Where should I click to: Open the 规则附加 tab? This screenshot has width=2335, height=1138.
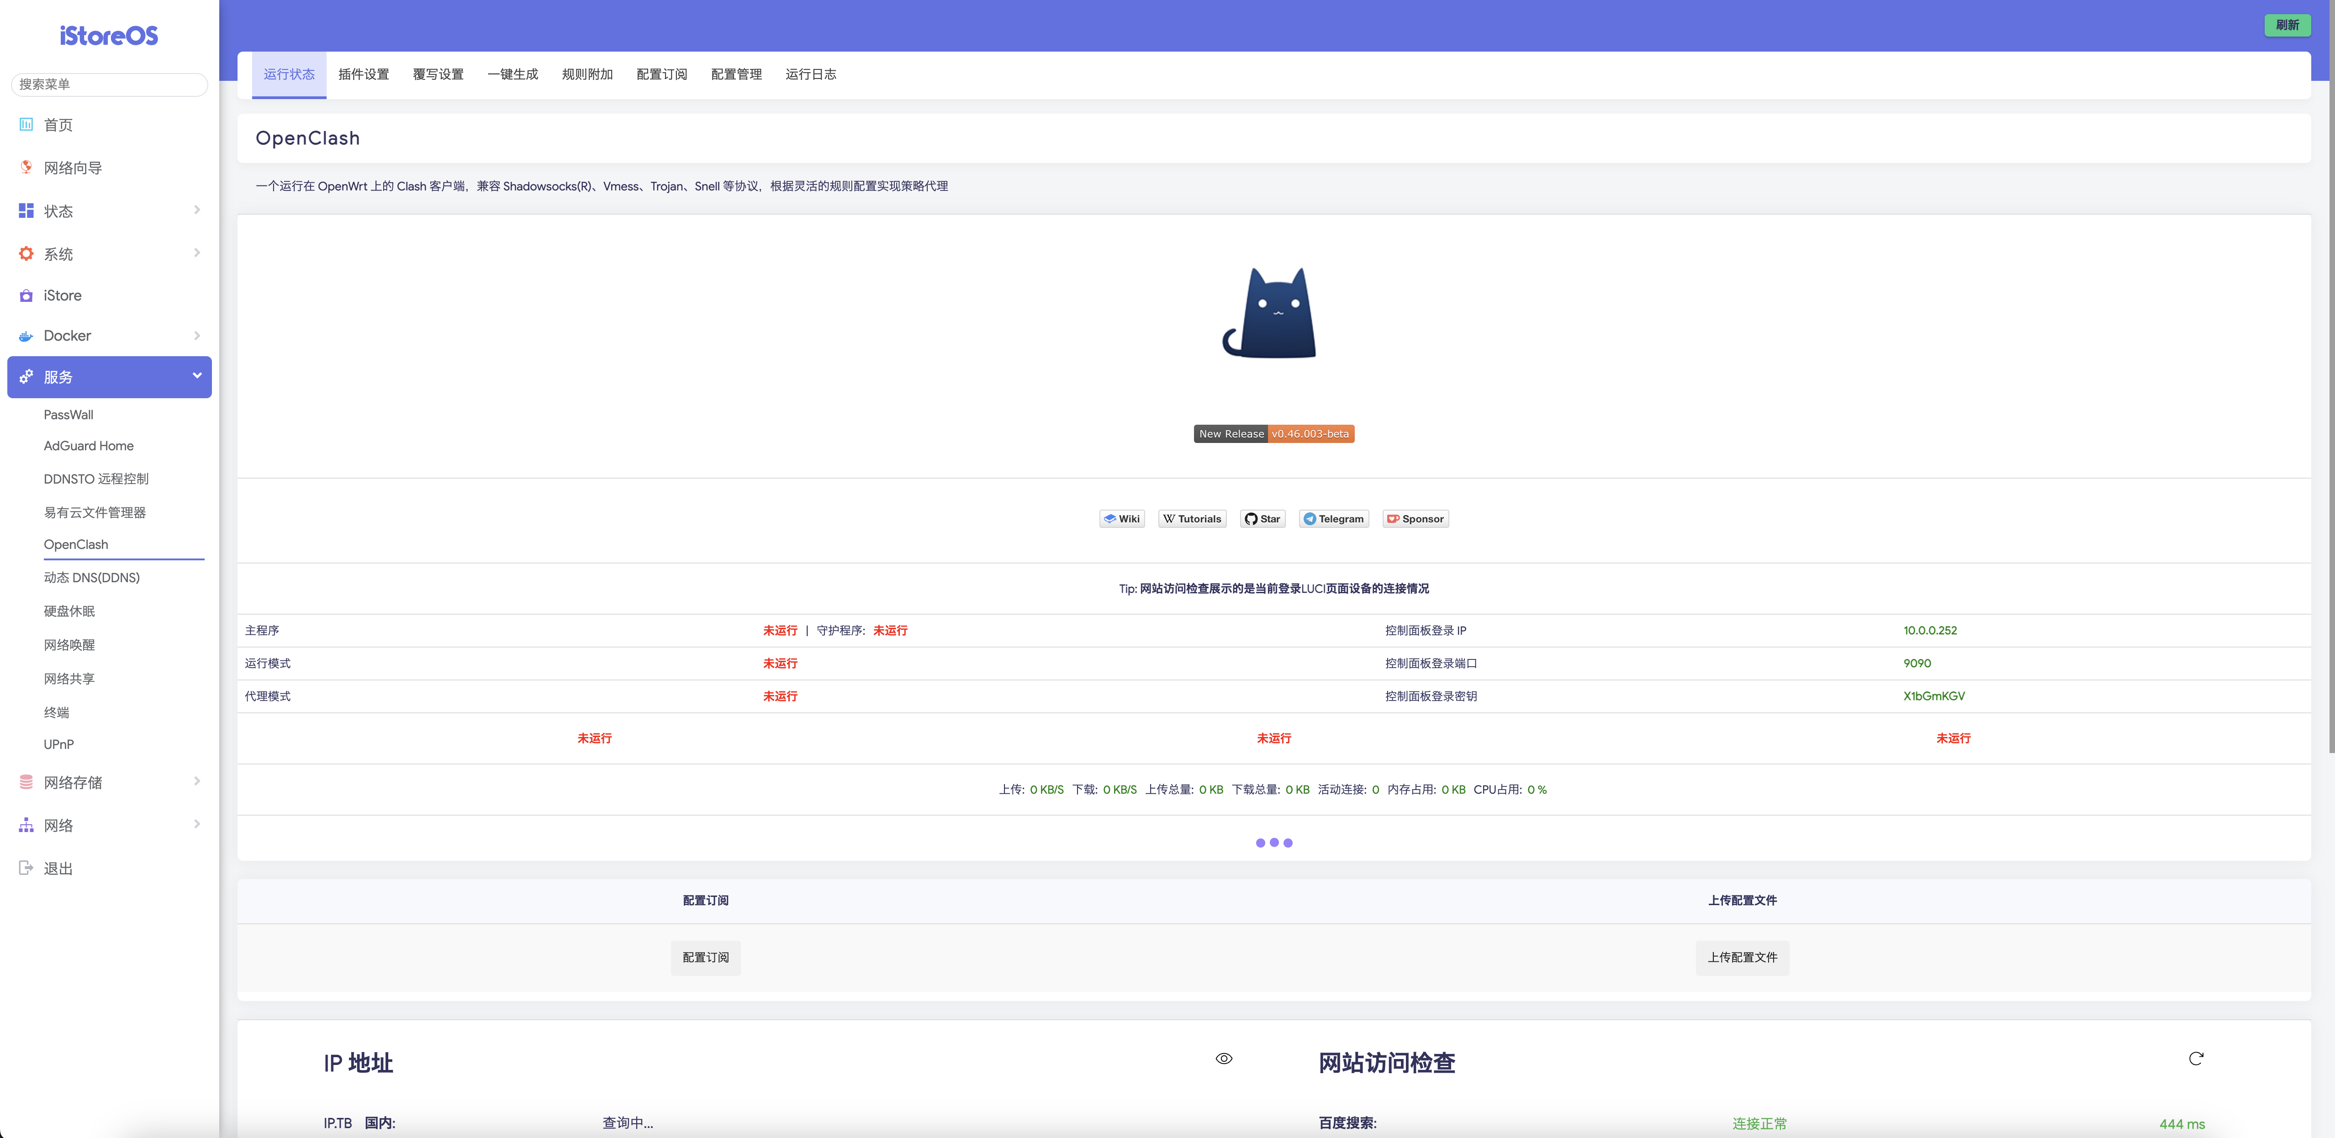point(587,74)
